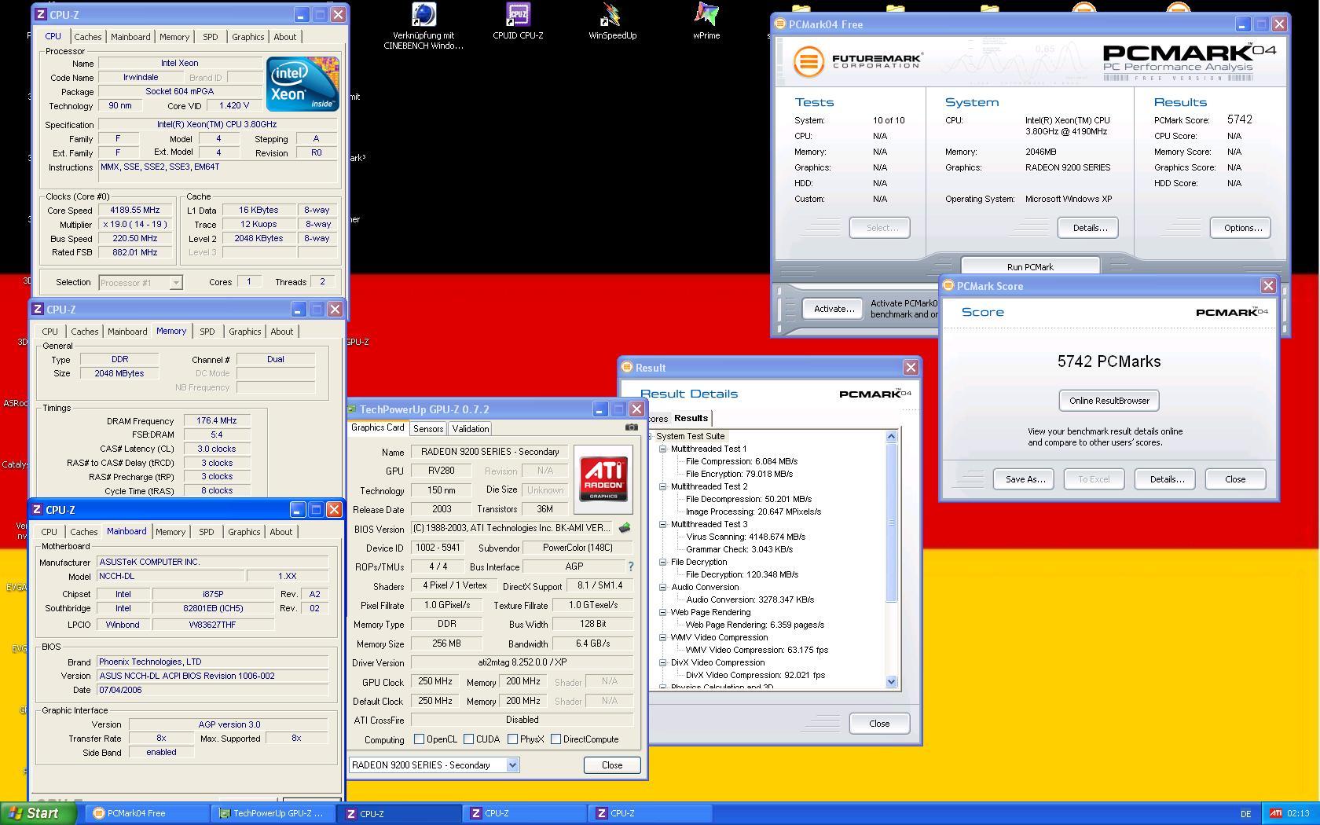Select Graphics tab in memory CPU-Z window
Screen dimensions: 1320x825
point(244,332)
